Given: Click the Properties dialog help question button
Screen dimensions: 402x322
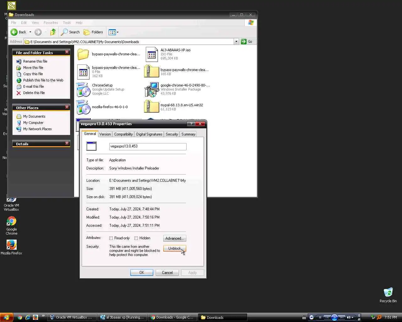Looking at the screenshot, I should tap(191, 124).
